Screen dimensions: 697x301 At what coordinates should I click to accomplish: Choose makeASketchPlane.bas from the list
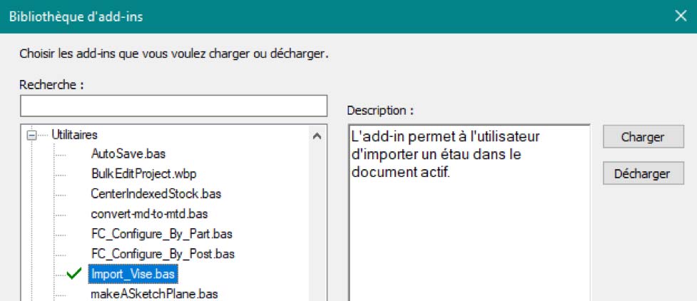[x=154, y=293]
